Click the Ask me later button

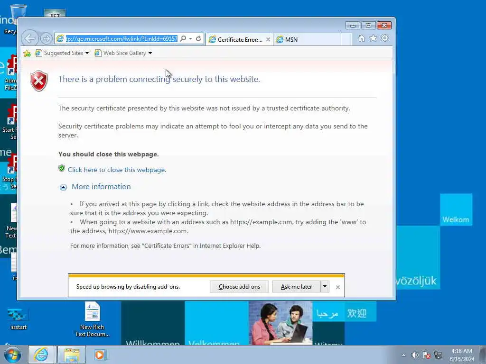[x=296, y=287]
